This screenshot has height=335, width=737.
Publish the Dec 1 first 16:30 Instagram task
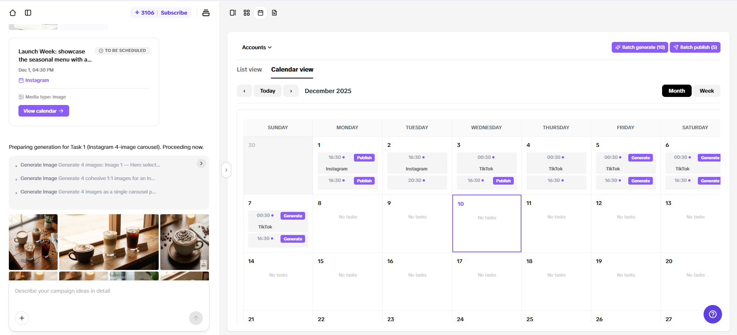(x=364, y=158)
